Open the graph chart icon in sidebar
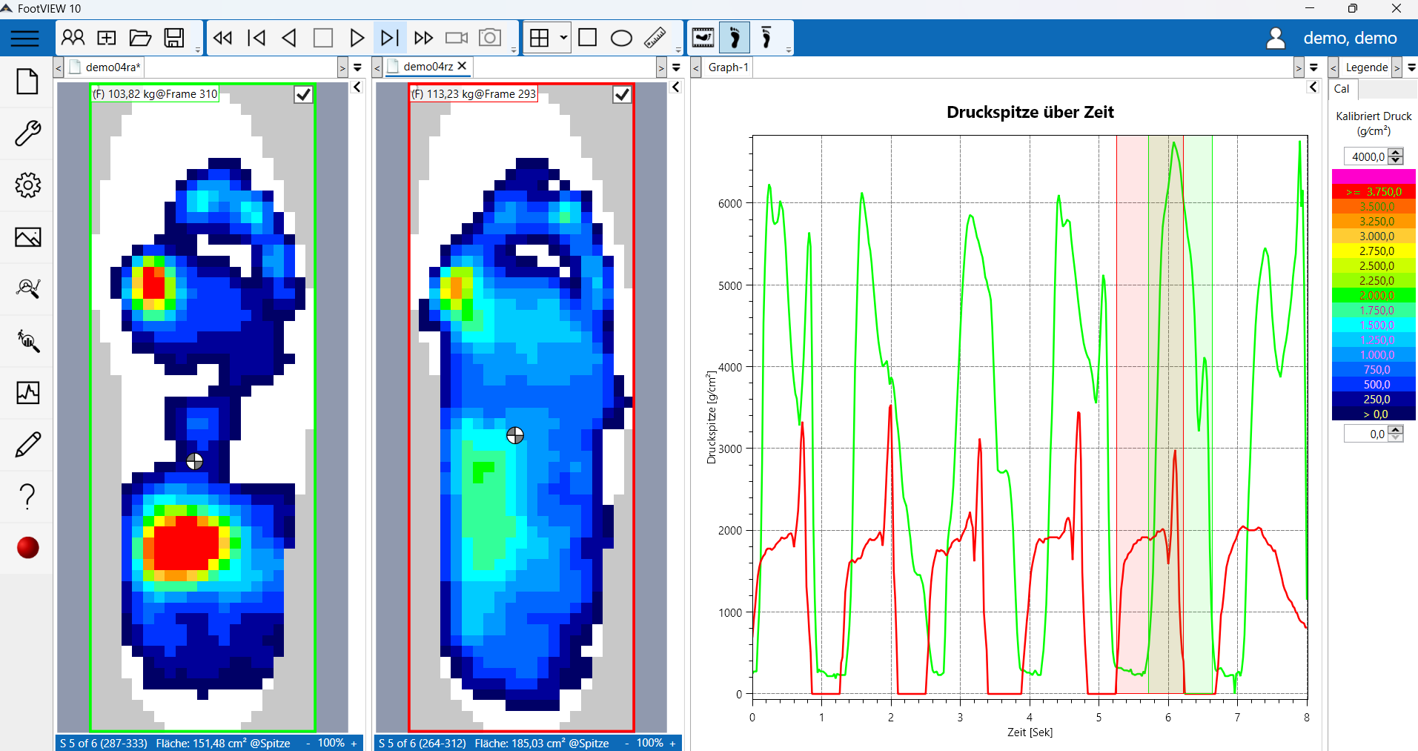Screen dimensions: 1418x751 (x=27, y=393)
